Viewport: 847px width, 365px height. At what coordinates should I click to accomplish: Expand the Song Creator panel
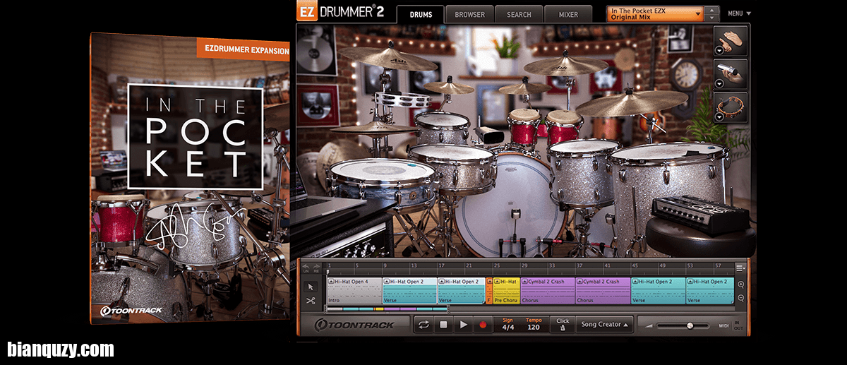[x=605, y=325]
